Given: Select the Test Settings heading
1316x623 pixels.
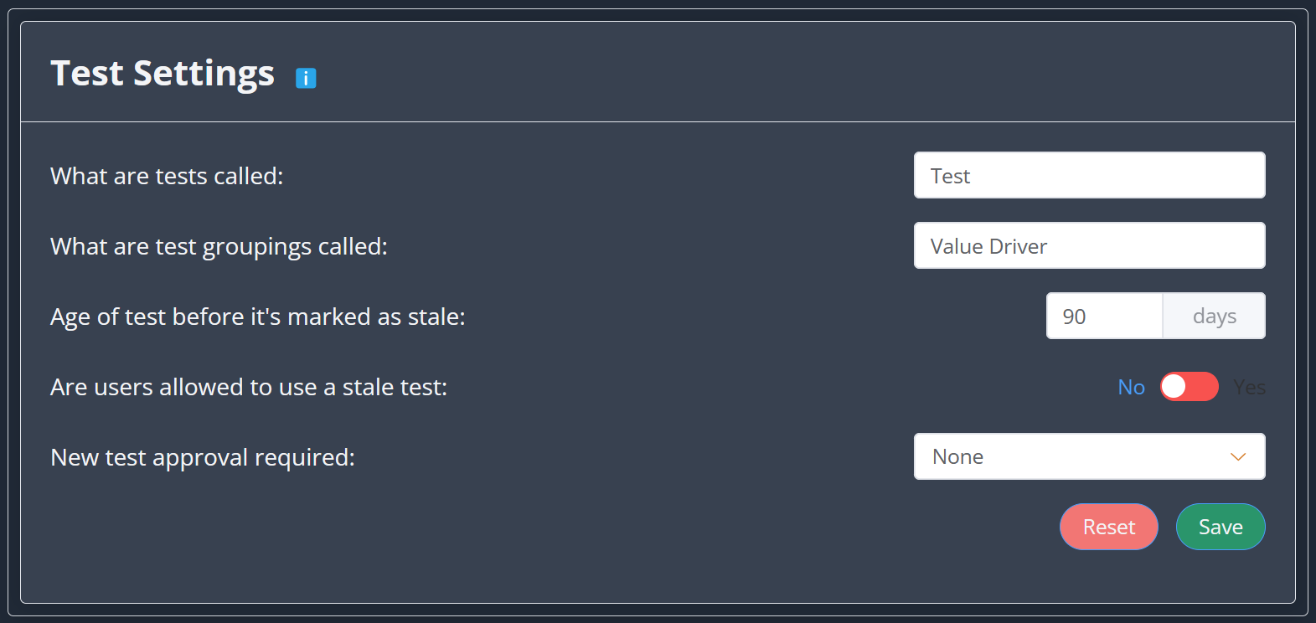Looking at the screenshot, I should [x=162, y=73].
